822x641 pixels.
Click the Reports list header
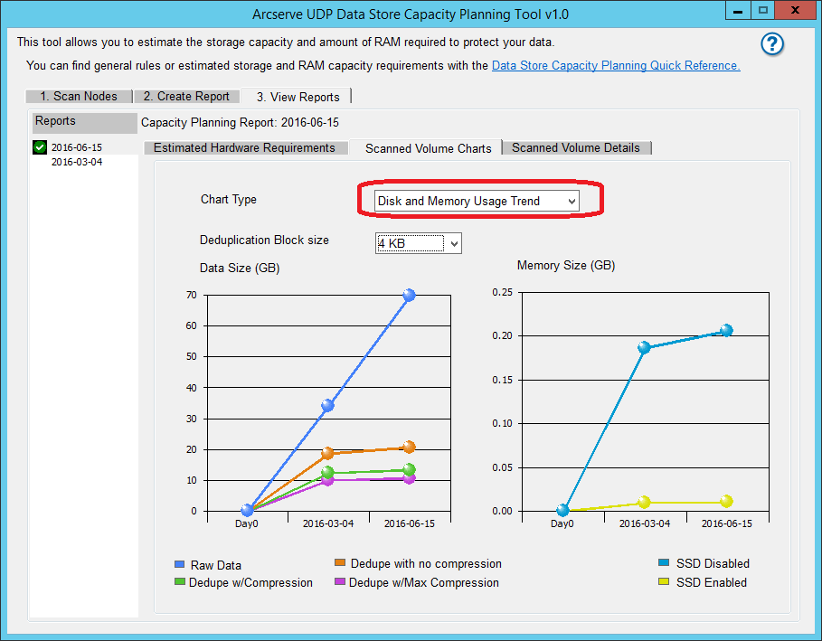pos(85,123)
